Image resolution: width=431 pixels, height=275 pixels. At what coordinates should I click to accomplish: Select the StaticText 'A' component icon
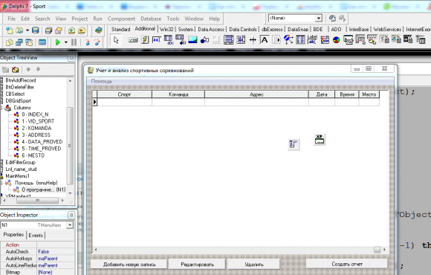pyautogui.click(x=265, y=40)
